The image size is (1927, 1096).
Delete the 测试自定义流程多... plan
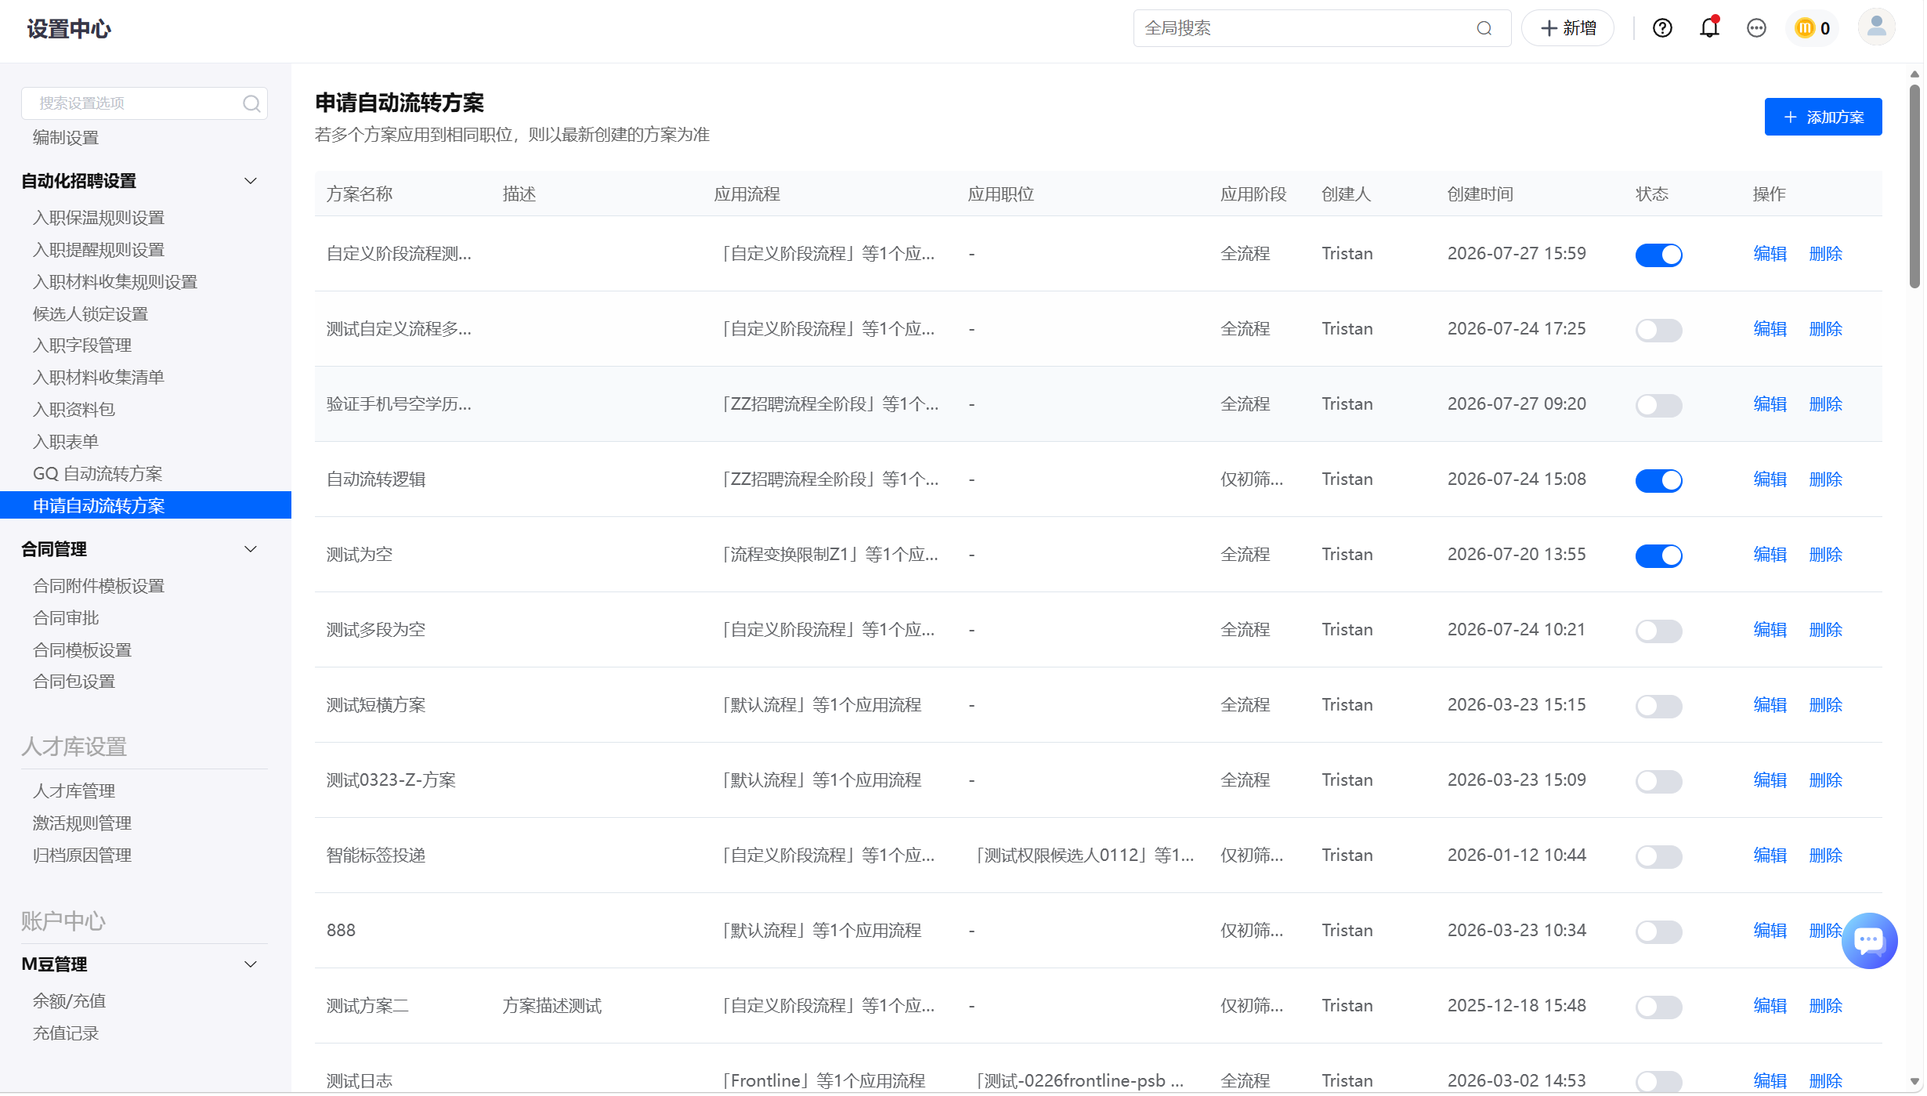tap(1825, 329)
